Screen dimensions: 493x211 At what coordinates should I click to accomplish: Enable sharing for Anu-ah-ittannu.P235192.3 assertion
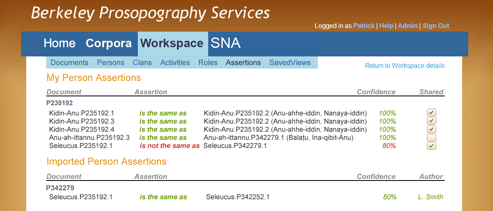[x=431, y=137]
